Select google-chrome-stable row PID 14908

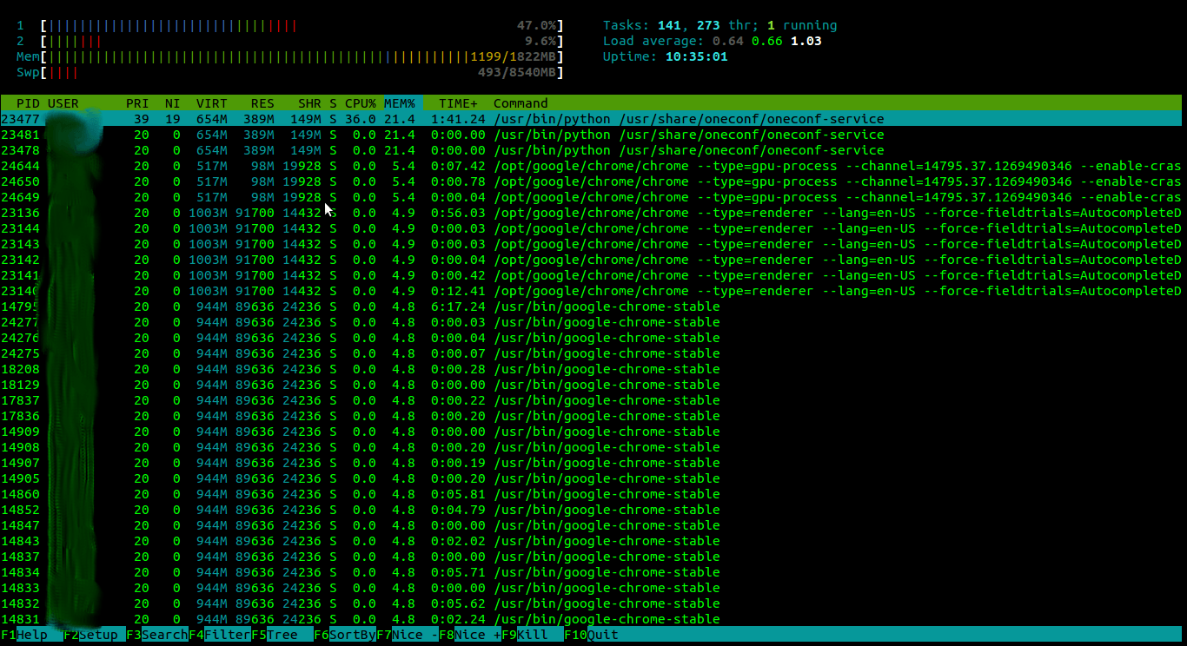point(591,447)
